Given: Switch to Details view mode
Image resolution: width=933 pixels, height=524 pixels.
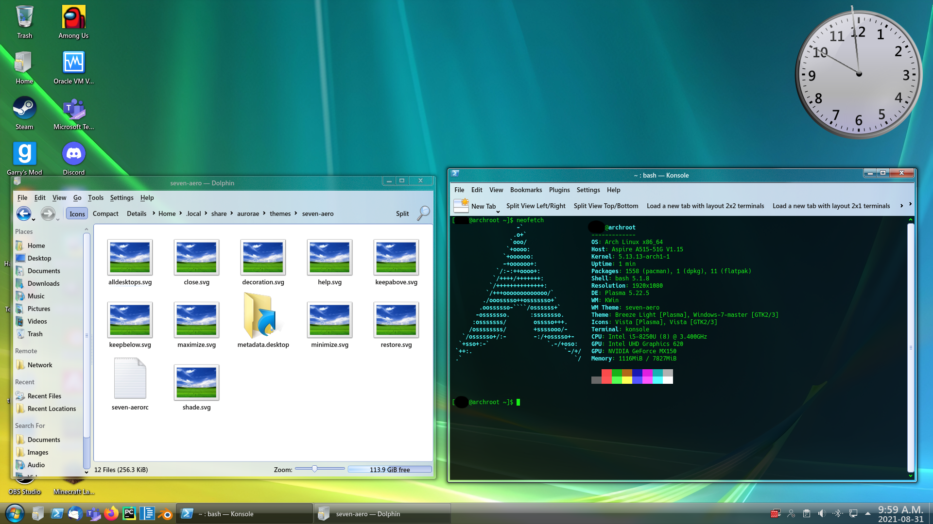Looking at the screenshot, I should click(x=137, y=213).
